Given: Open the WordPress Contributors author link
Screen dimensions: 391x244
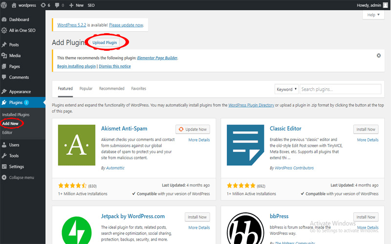Looking at the screenshot, I should click(x=294, y=168).
